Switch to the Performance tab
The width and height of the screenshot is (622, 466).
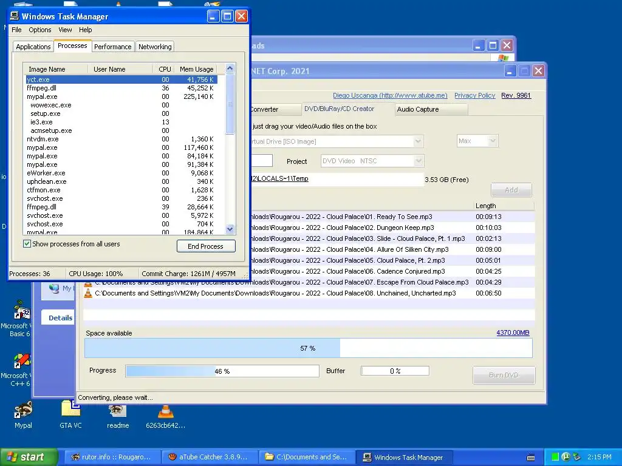point(112,47)
